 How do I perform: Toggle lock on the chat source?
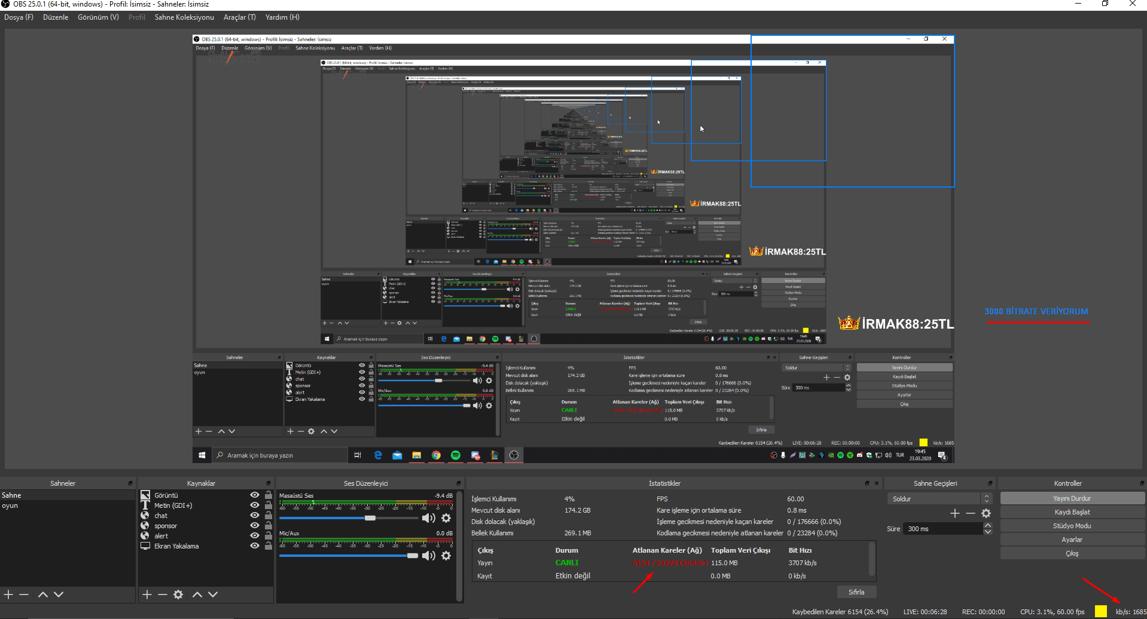pos(269,516)
